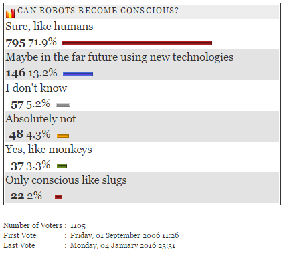Image resolution: width=283 pixels, height=254 pixels.
Task: Click the Last Vote date text
Action: coord(122,245)
